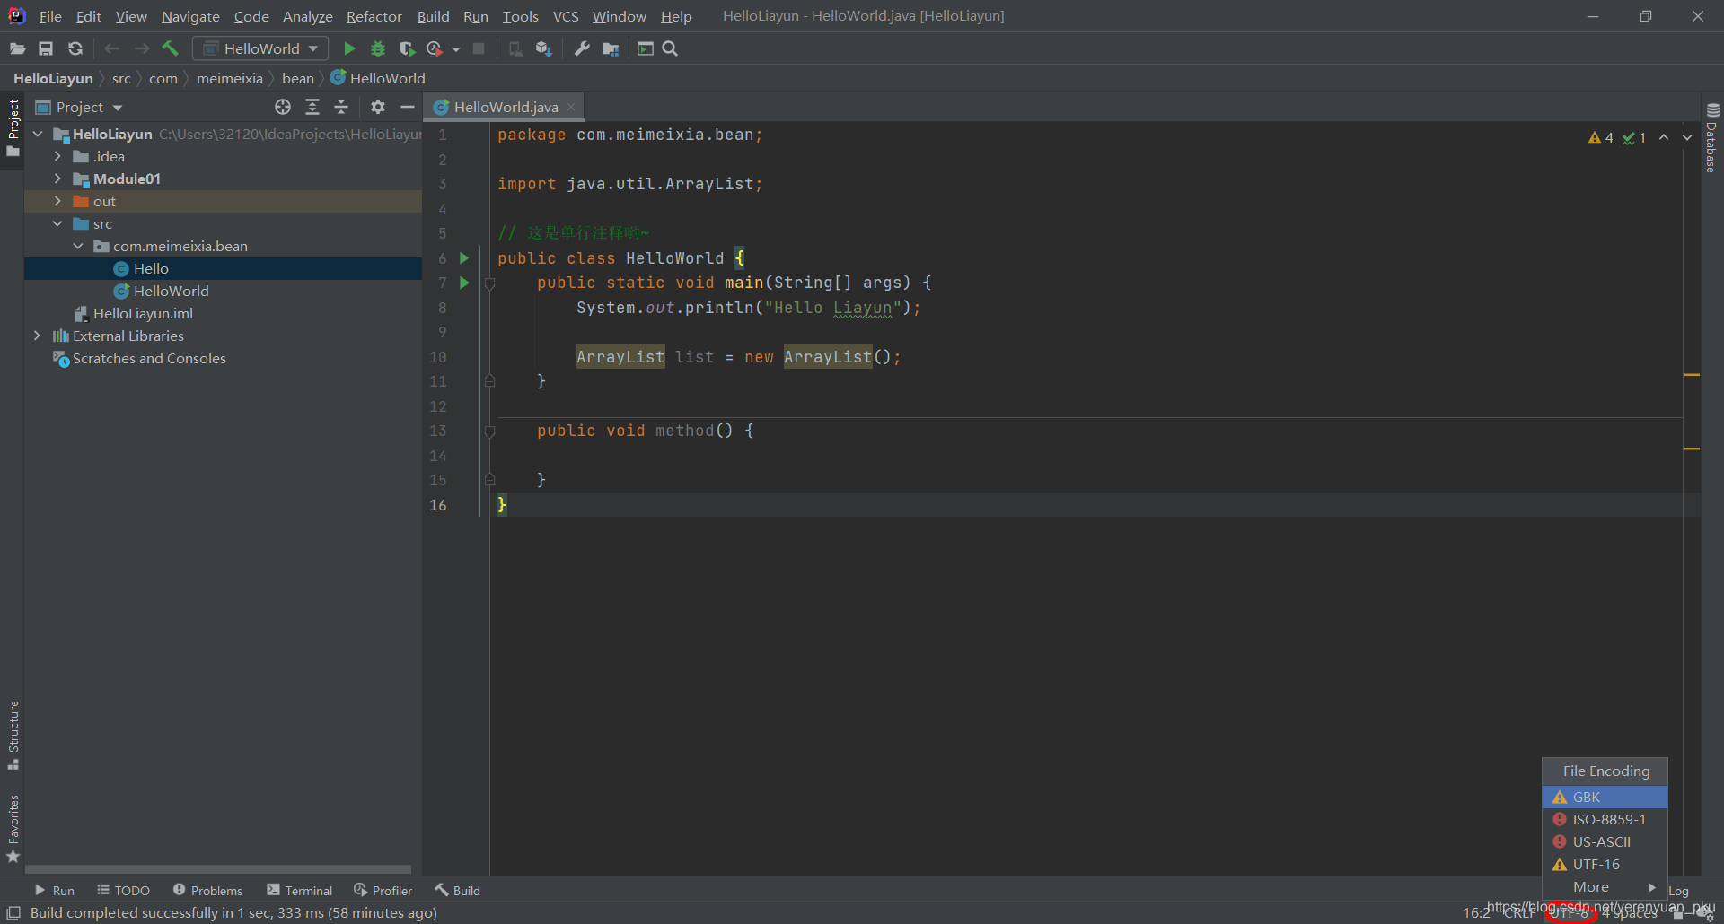Click run gutter icon on line 7
Viewport: 1724px width, 924px height.
(464, 283)
